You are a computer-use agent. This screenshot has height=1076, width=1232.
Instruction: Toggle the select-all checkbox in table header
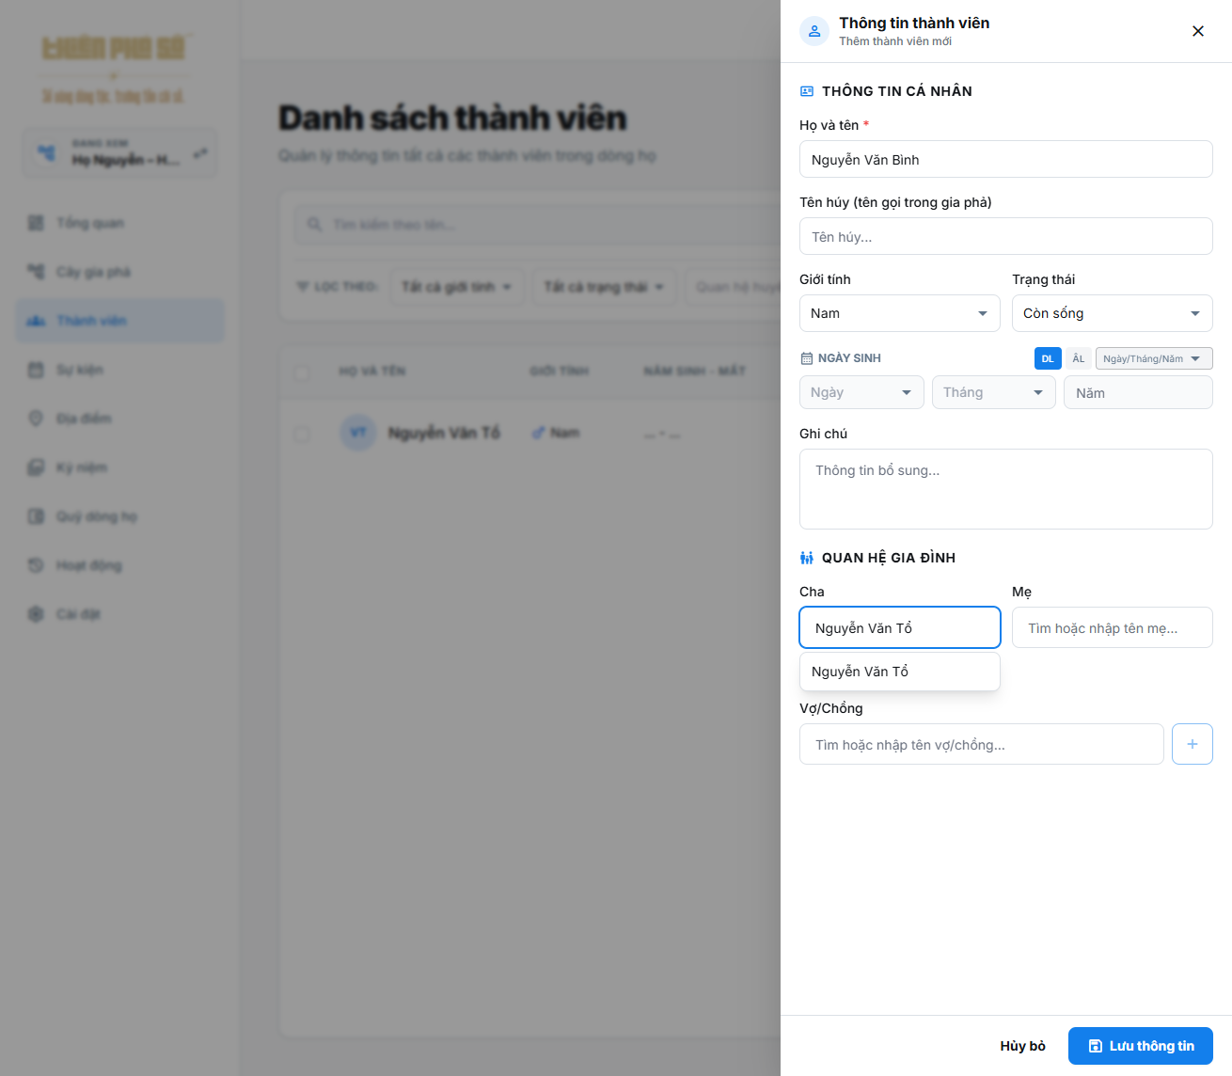(302, 372)
